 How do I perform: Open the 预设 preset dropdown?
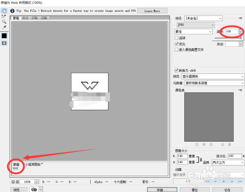[x=203, y=18]
